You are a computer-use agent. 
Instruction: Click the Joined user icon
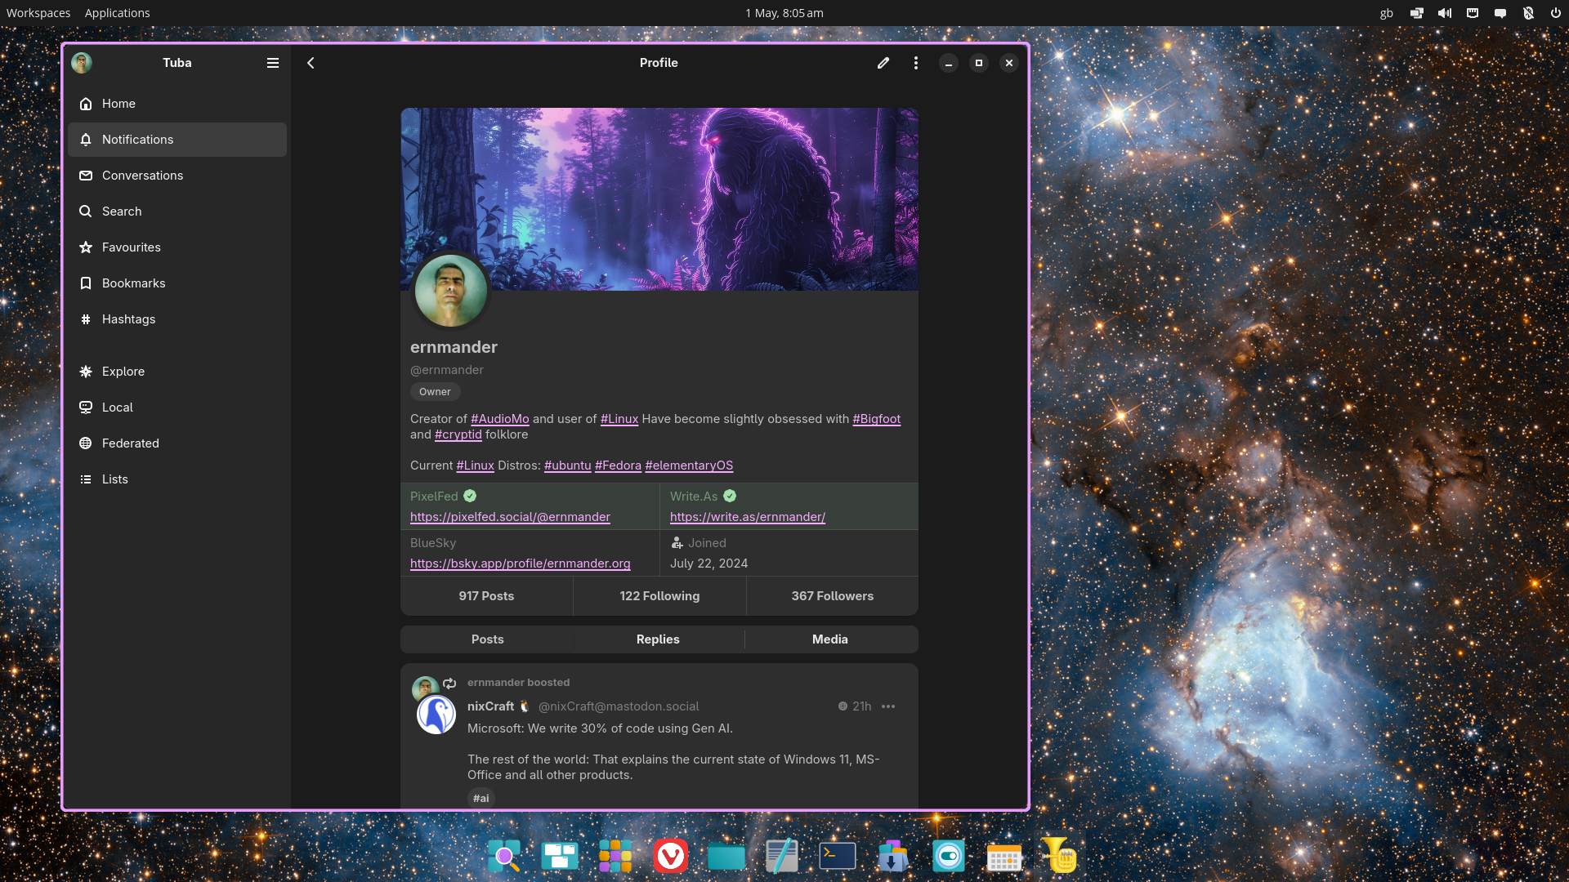click(677, 543)
